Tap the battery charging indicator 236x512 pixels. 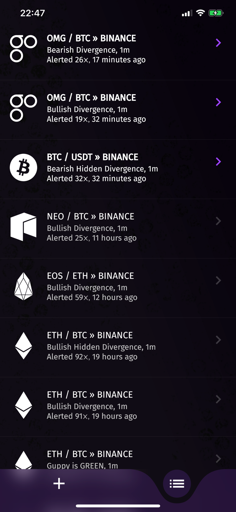click(216, 13)
